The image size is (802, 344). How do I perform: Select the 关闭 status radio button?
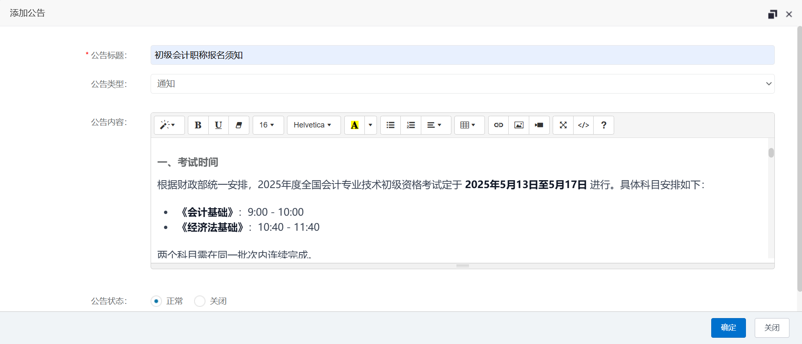(200, 301)
